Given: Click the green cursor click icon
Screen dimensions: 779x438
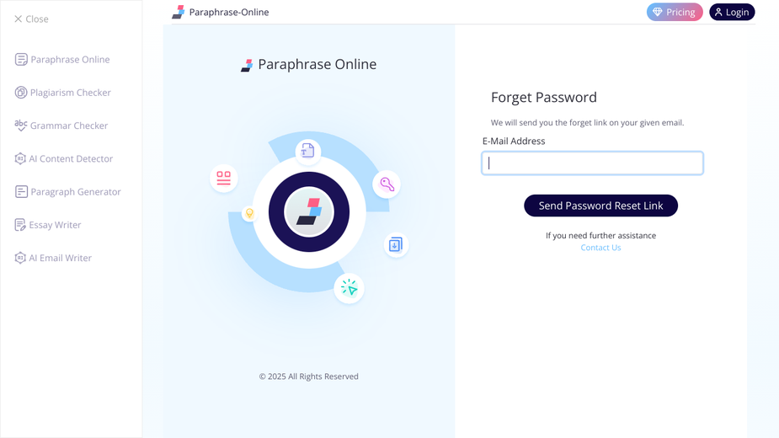Looking at the screenshot, I should (349, 288).
